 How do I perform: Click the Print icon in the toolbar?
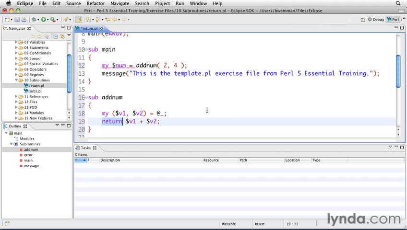click(x=24, y=20)
